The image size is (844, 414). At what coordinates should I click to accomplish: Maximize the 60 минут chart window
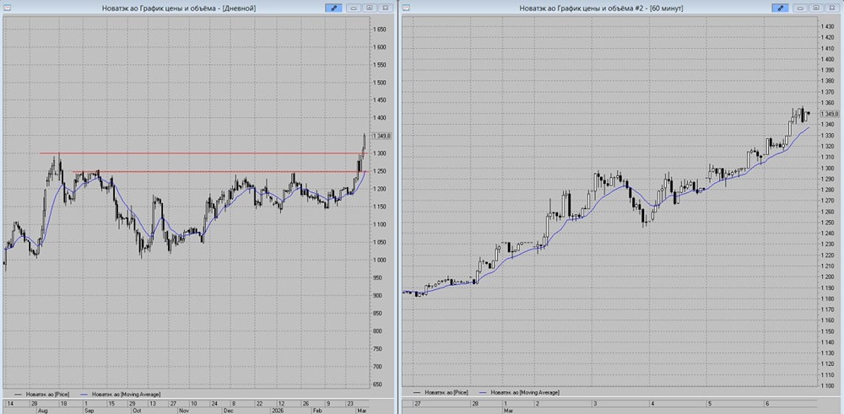coord(816,8)
